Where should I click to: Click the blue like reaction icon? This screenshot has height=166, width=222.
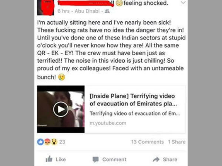(x=40, y=142)
